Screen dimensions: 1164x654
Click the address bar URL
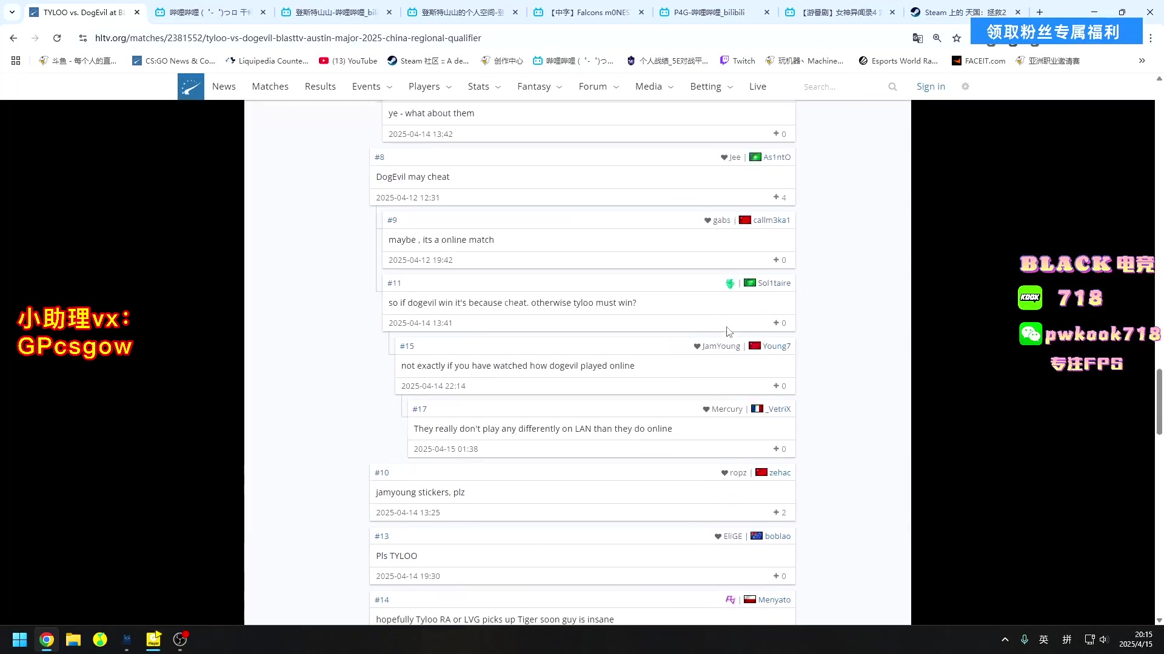pyautogui.click(x=288, y=38)
